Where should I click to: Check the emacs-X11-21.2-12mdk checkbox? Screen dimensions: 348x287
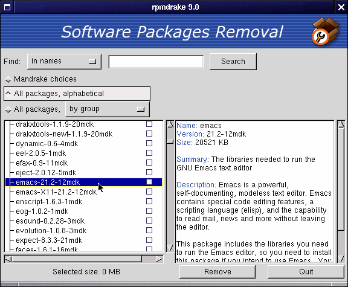pyautogui.click(x=149, y=192)
